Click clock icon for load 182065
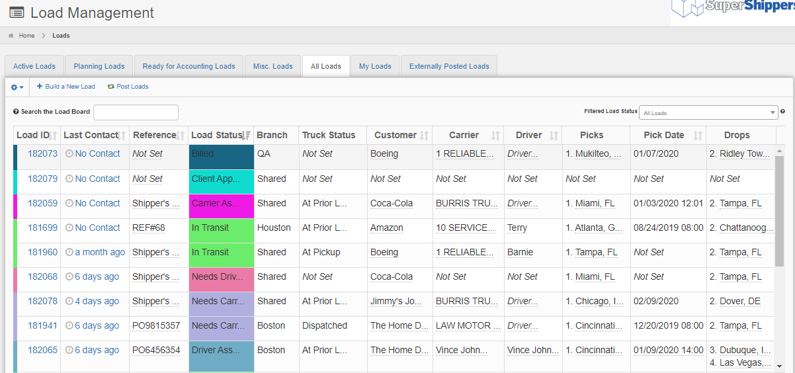Viewport: 795px width, 373px height. pos(69,350)
